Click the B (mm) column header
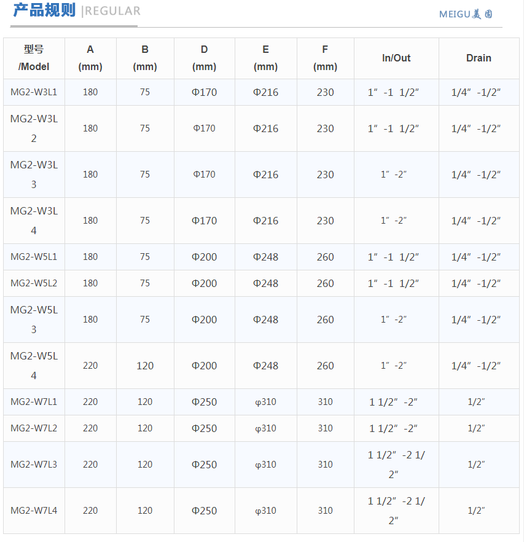524x542 pixels. pyautogui.click(x=145, y=58)
